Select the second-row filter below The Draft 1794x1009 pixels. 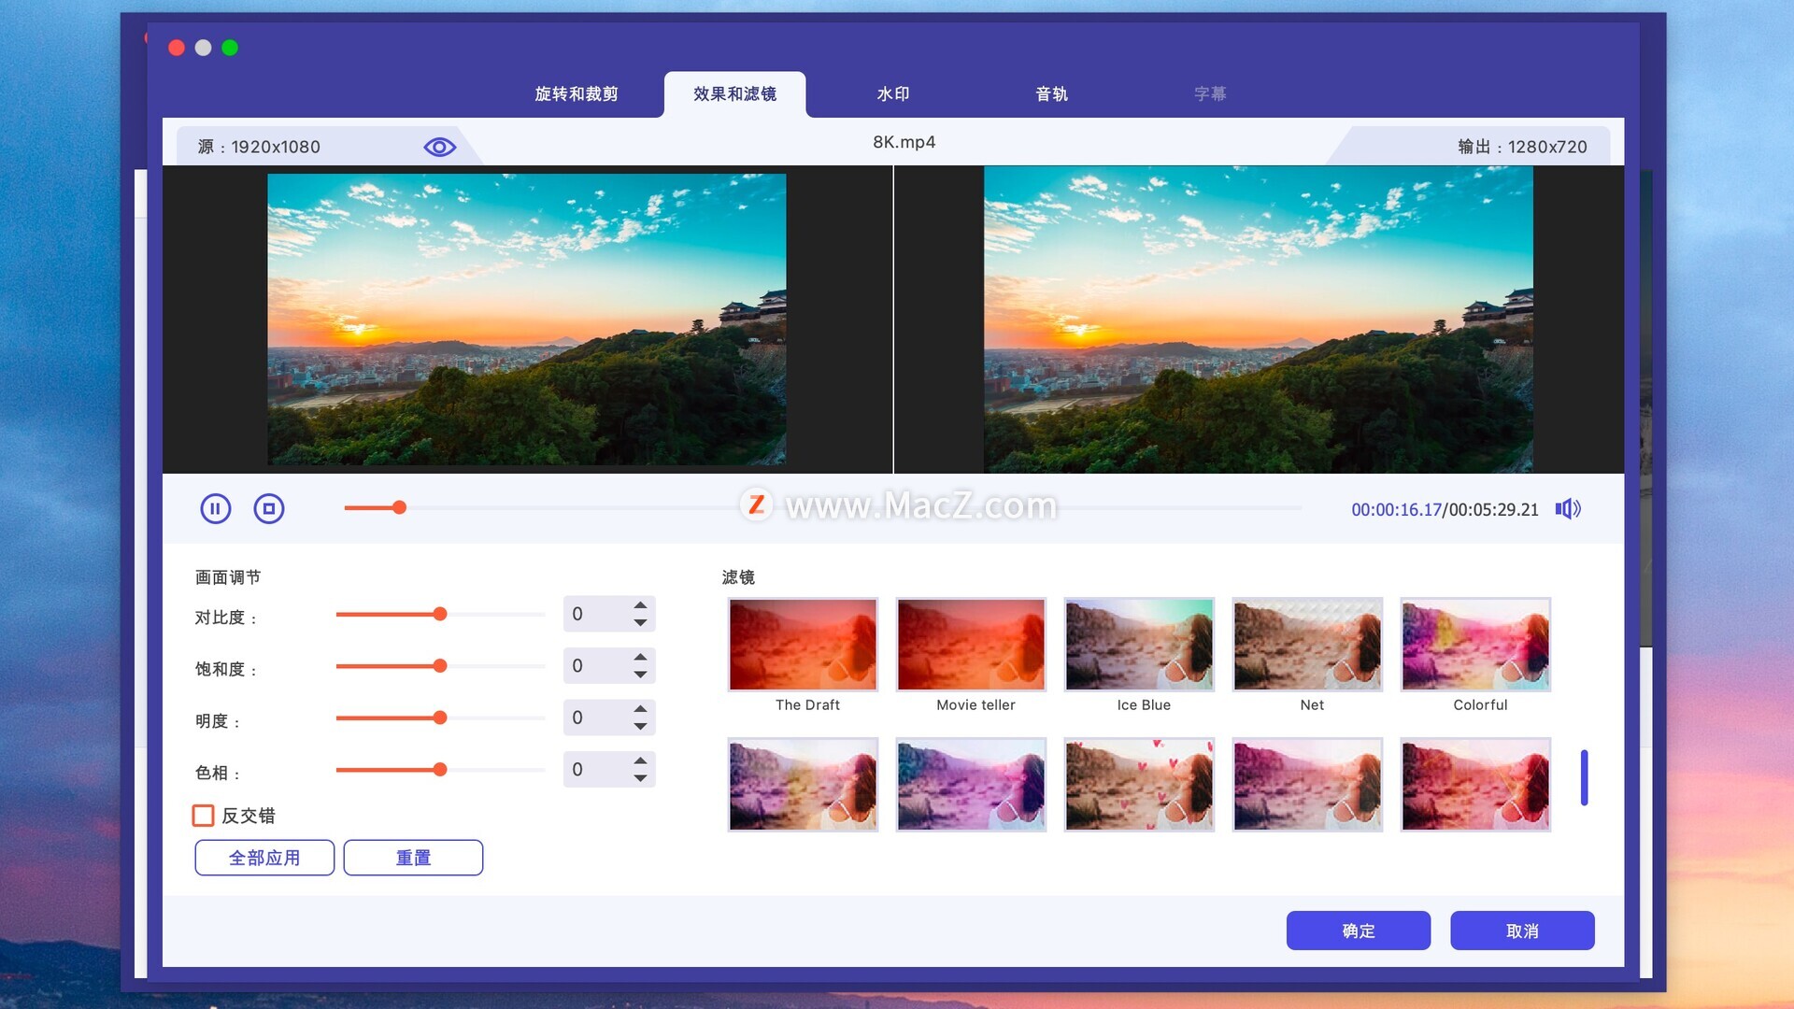[804, 785]
